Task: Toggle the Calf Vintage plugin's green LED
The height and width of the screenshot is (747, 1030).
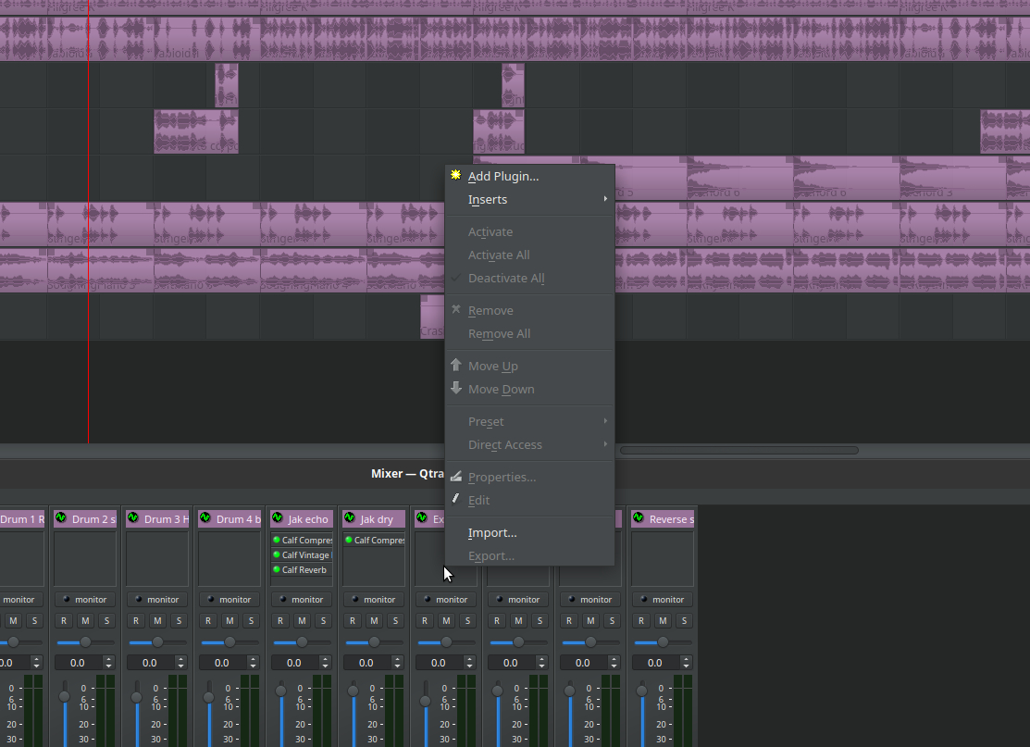Action: pos(277,555)
